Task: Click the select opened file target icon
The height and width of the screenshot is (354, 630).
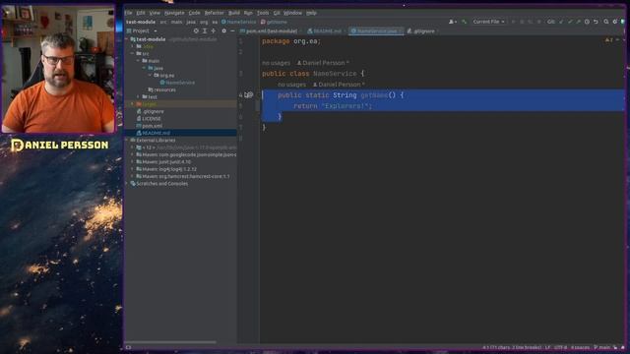Action: tap(196, 30)
